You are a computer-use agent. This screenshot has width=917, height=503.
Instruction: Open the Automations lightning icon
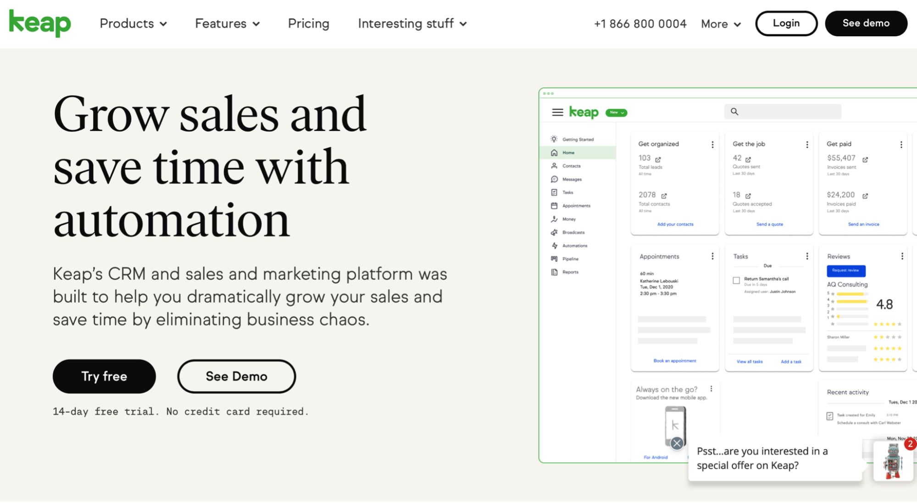(554, 246)
